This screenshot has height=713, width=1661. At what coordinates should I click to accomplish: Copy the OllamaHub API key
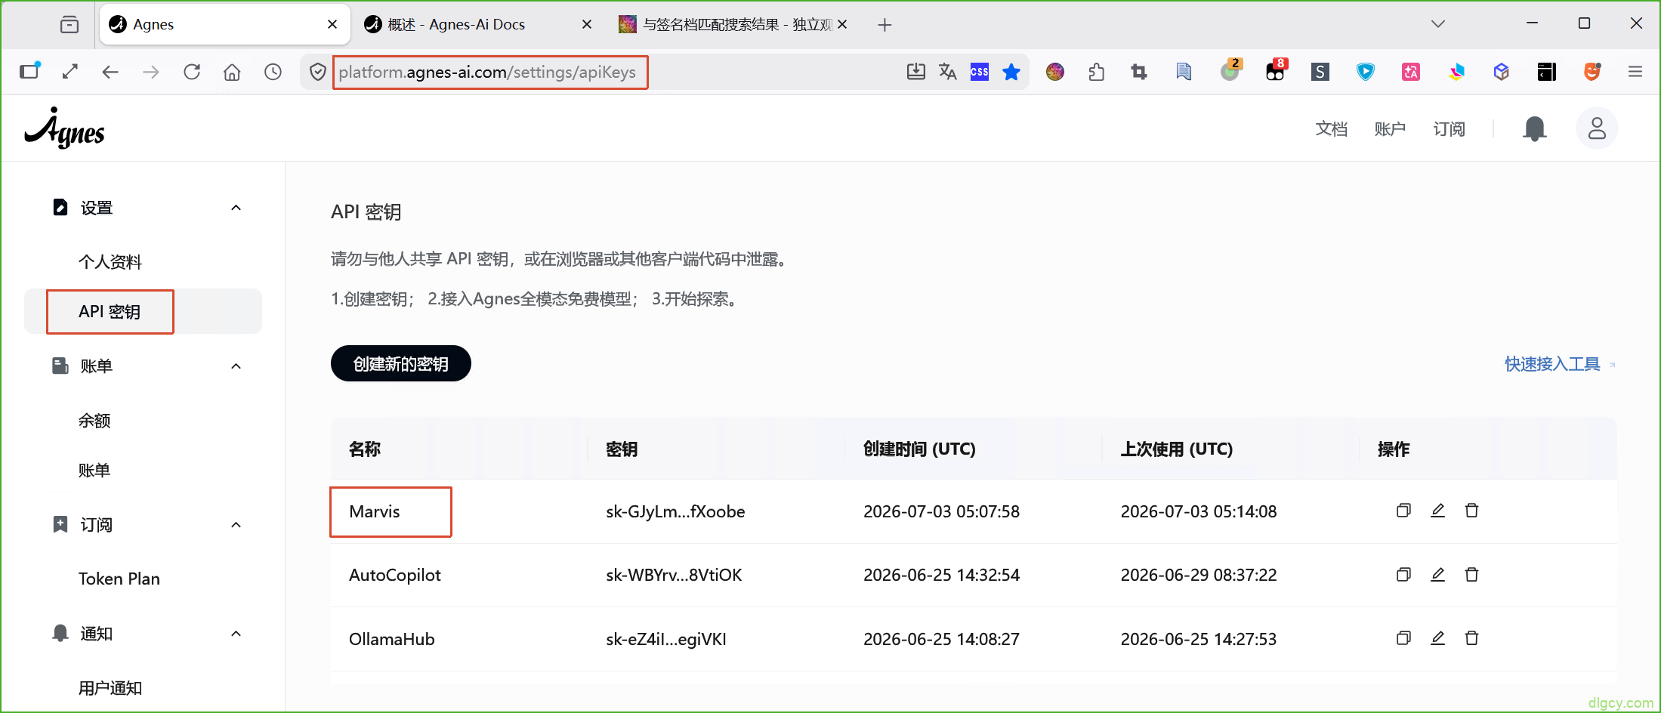1403,638
